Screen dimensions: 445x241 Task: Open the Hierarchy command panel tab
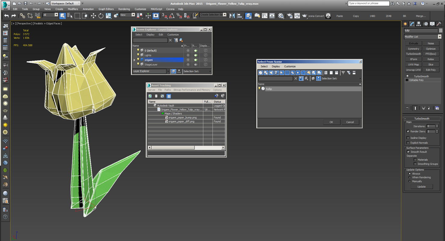(419, 24)
